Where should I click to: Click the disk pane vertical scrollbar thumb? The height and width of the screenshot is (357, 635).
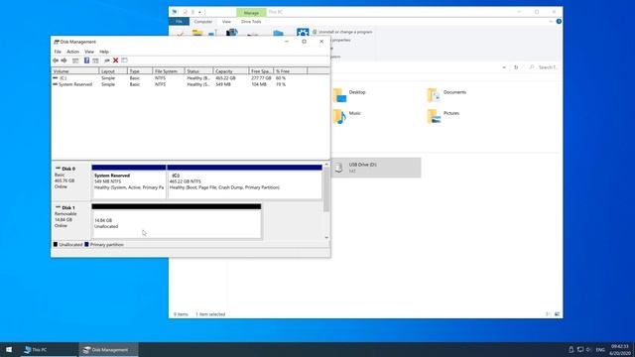(326, 189)
